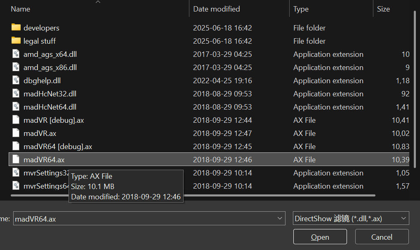Image resolution: width=420 pixels, height=250 pixels.
Task: Select the madVR64 [debug].ax file name
Action: [x=58, y=147]
